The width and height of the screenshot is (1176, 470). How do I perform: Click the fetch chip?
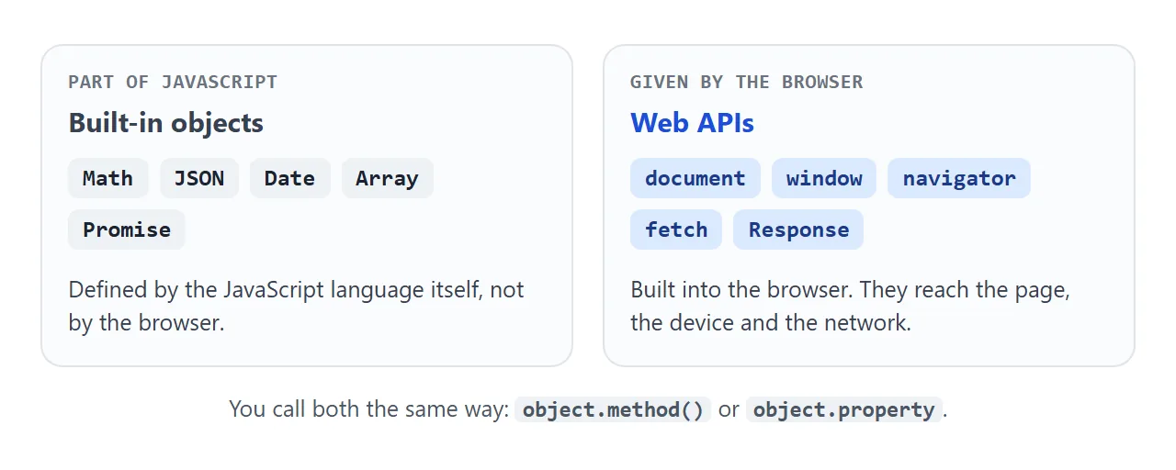pyautogui.click(x=676, y=229)
